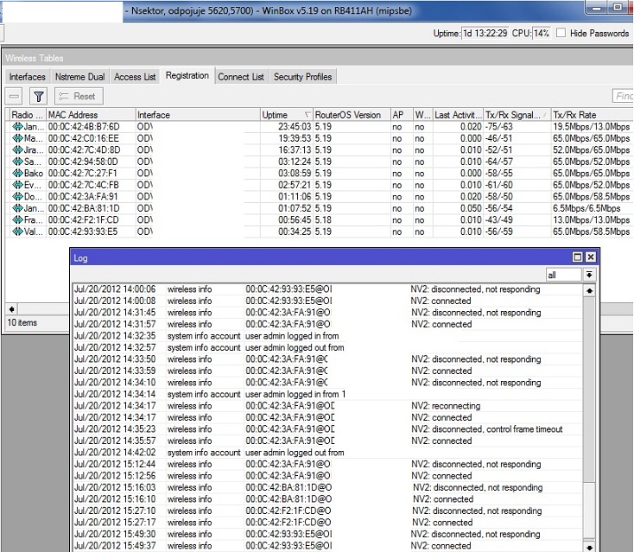Viewport: 634px width, 552px height.
Task: Click signal value -75/-63
Action: click(x=499, y=127)
